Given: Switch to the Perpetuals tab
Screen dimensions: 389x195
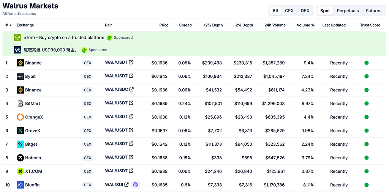Looking at the screenshot, I should point(348,11).
